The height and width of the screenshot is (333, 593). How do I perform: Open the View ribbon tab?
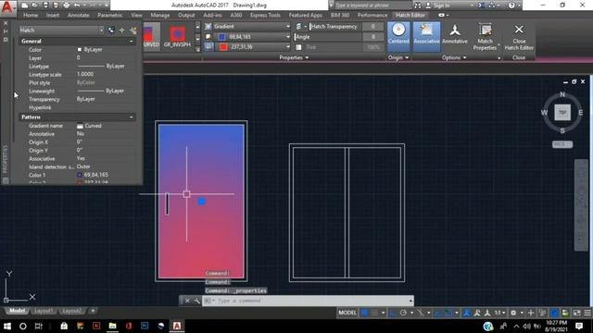click(x=136, y=15)
